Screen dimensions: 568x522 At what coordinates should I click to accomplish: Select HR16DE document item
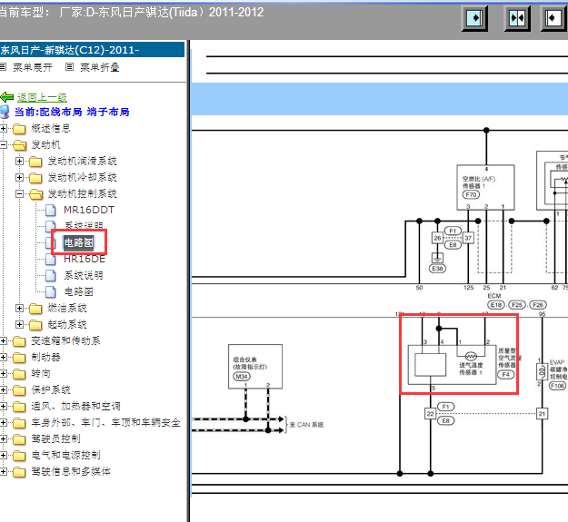point(85,259)
